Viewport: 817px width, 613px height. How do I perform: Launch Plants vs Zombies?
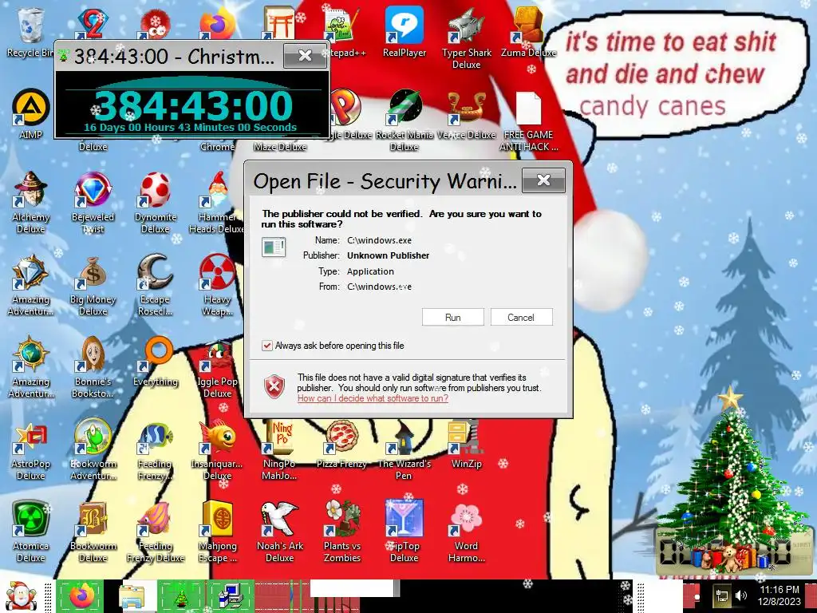[x=341, y=532]
